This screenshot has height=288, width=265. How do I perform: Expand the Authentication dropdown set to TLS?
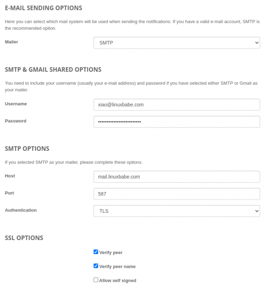pos(176,211)
